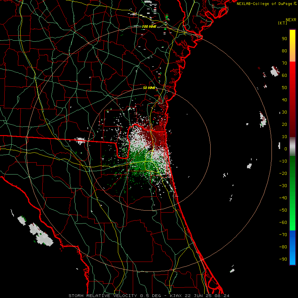The width and height of the screenshot is (298, 298).
Task: Click the positive 10 knot scale label
Action: click(x=284, y=137)
